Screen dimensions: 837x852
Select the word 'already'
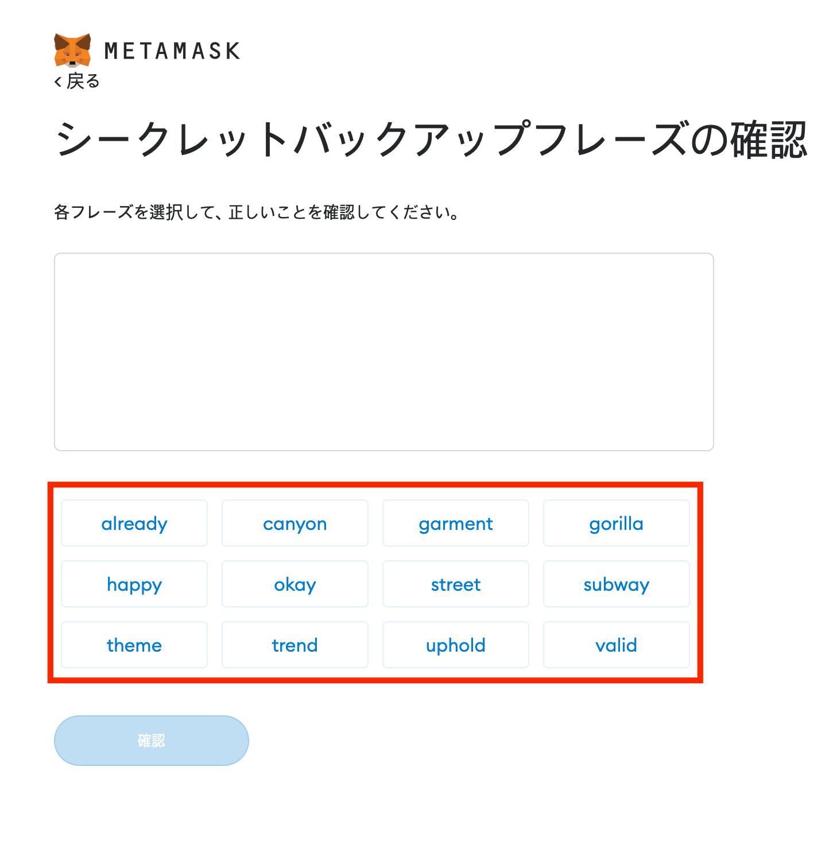click(x=134, y=523)
